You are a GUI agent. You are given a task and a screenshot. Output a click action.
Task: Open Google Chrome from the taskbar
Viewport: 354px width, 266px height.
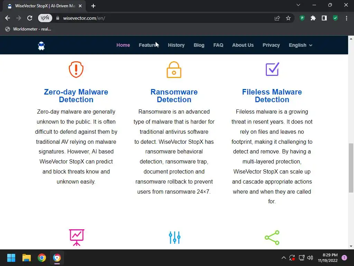42,258
